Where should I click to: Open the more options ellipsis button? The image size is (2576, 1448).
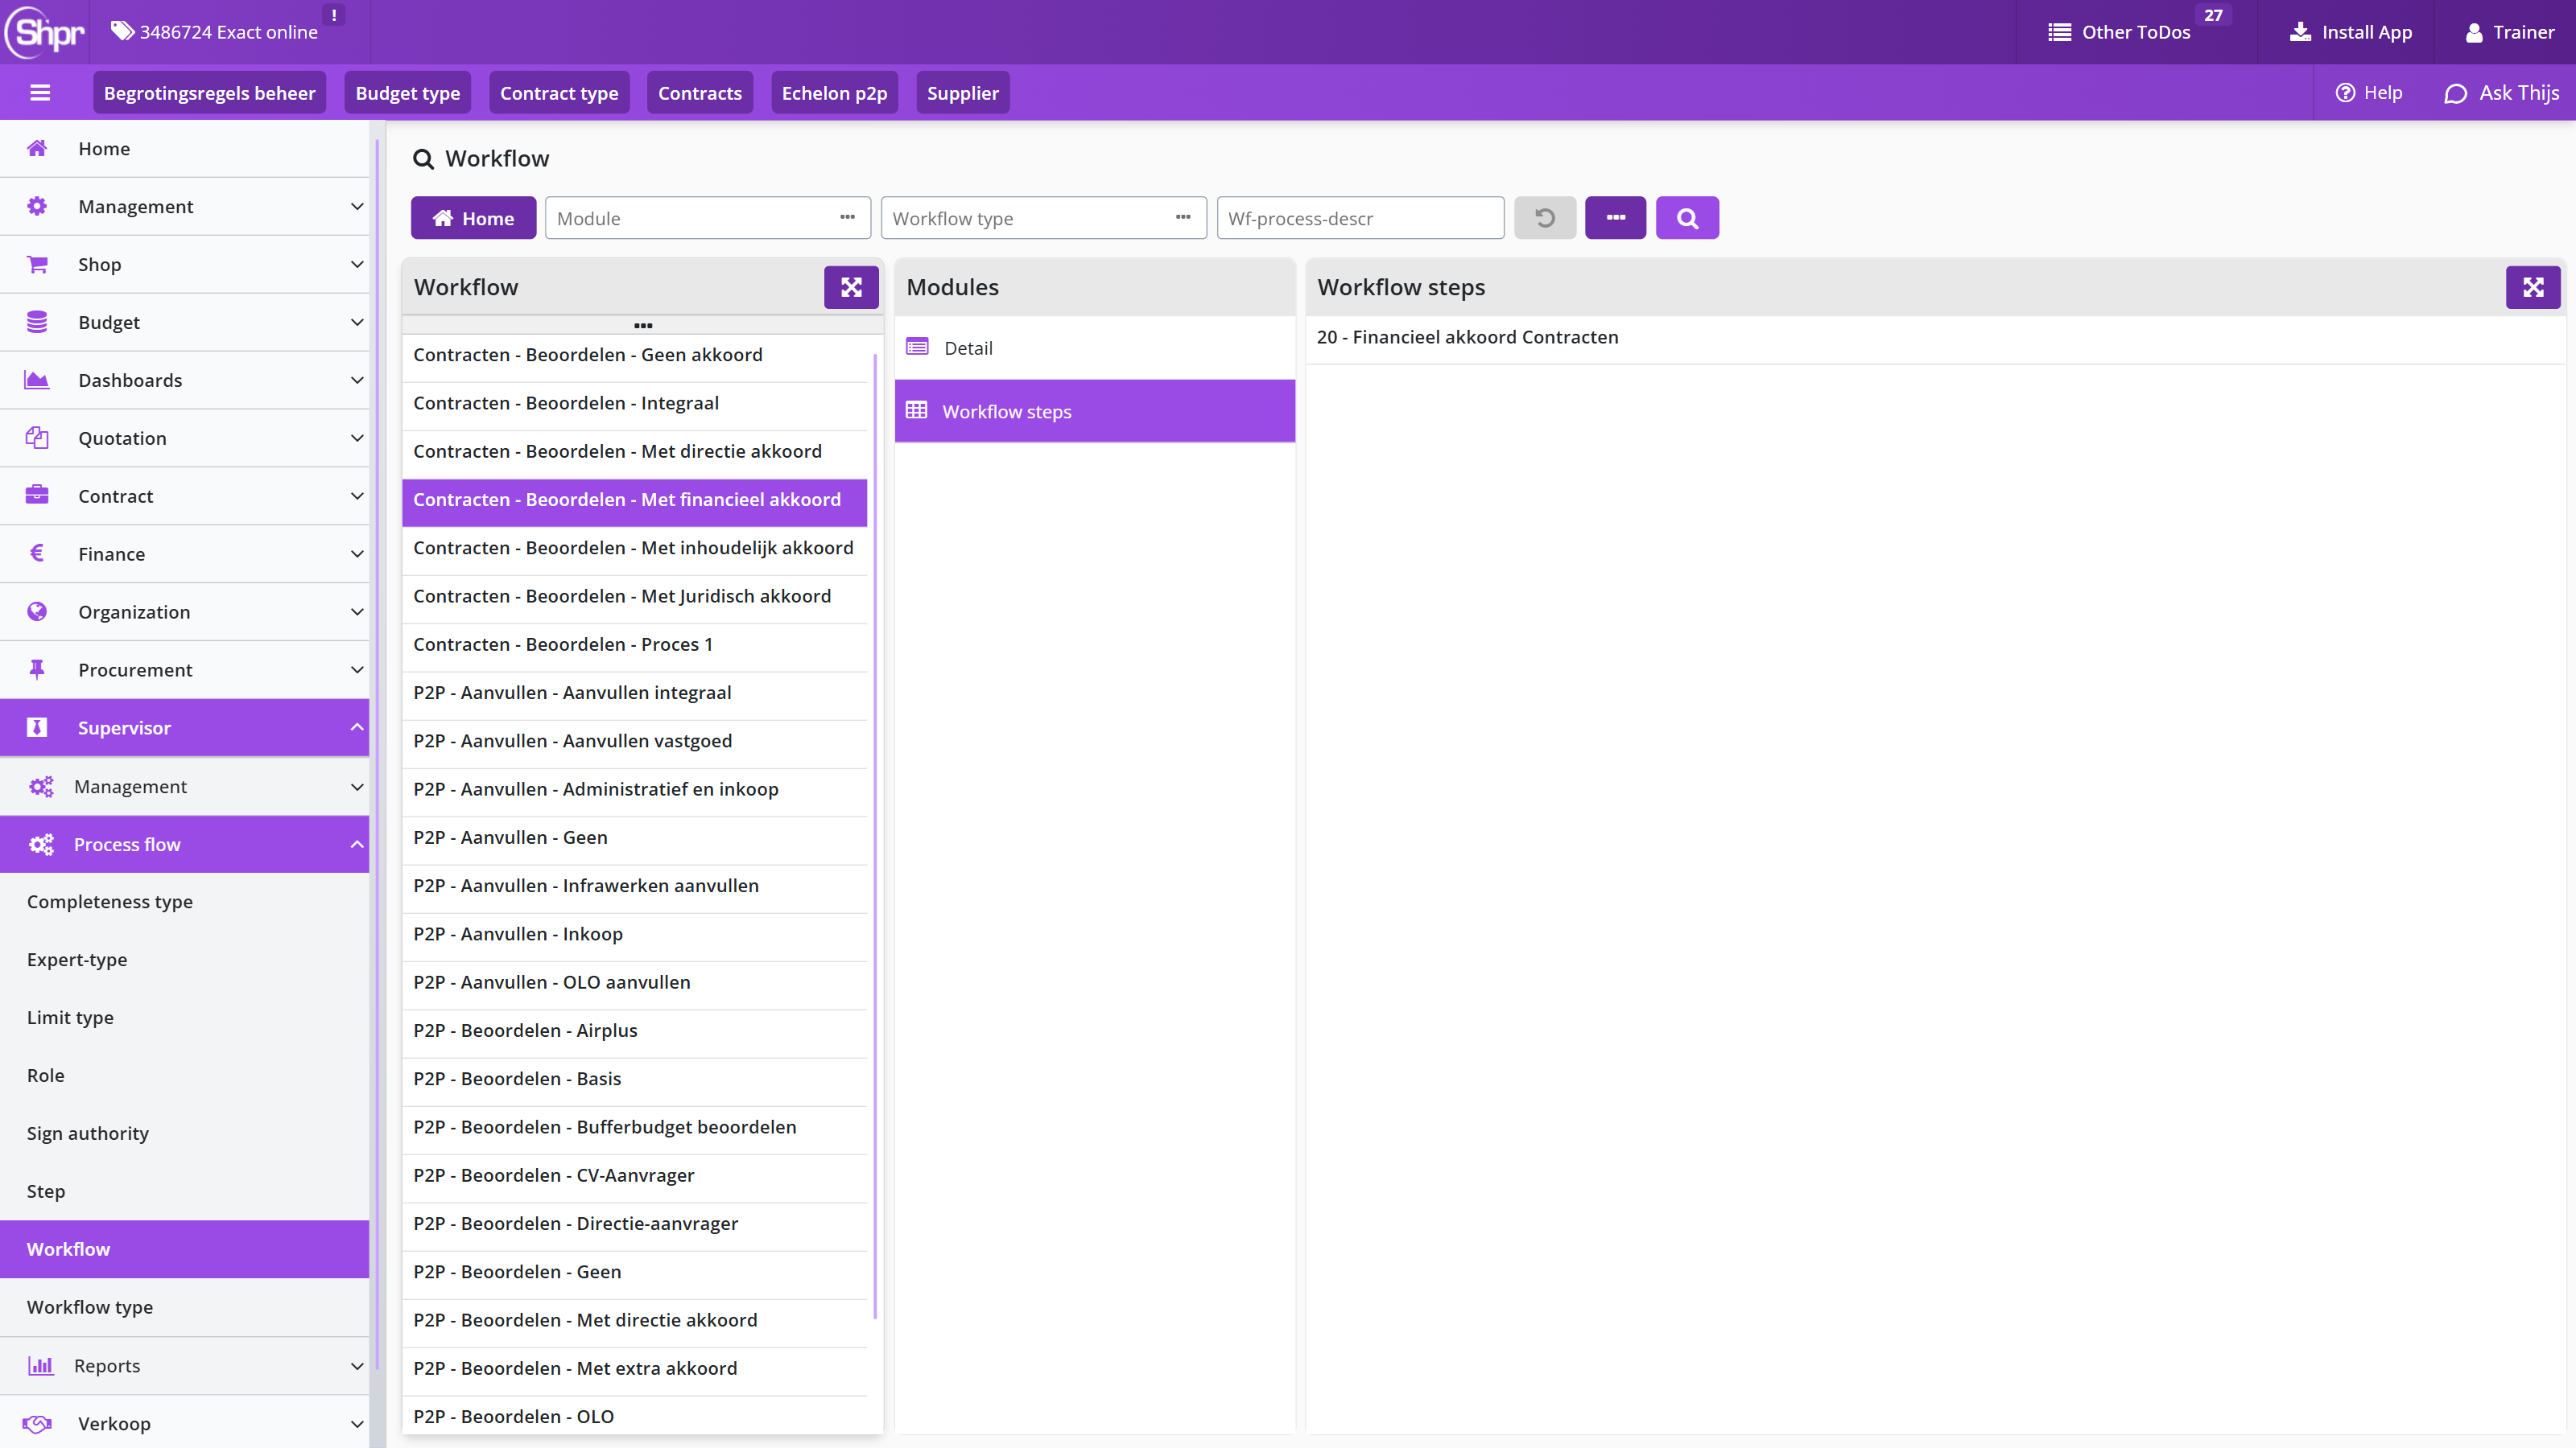(x=1615, y=218)
